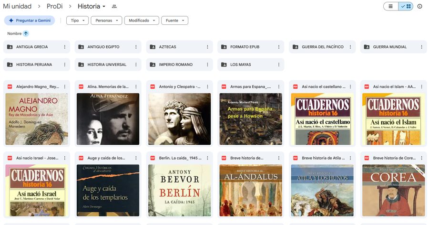Open Atila y los Hunos cover thumbnail
Image resolution: width=429 pixels, height=225 pixels.
[x=322, y=191]
